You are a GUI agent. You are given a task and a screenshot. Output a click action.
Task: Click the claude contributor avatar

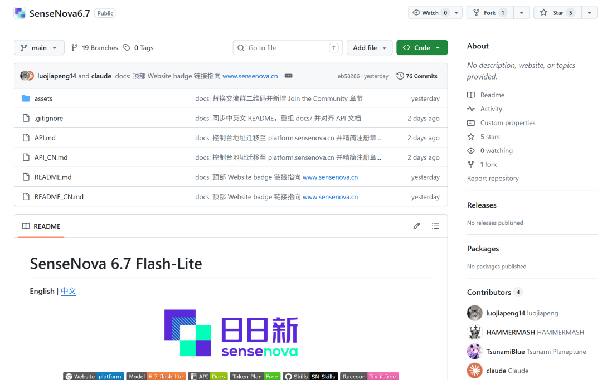tap(474, 371)
